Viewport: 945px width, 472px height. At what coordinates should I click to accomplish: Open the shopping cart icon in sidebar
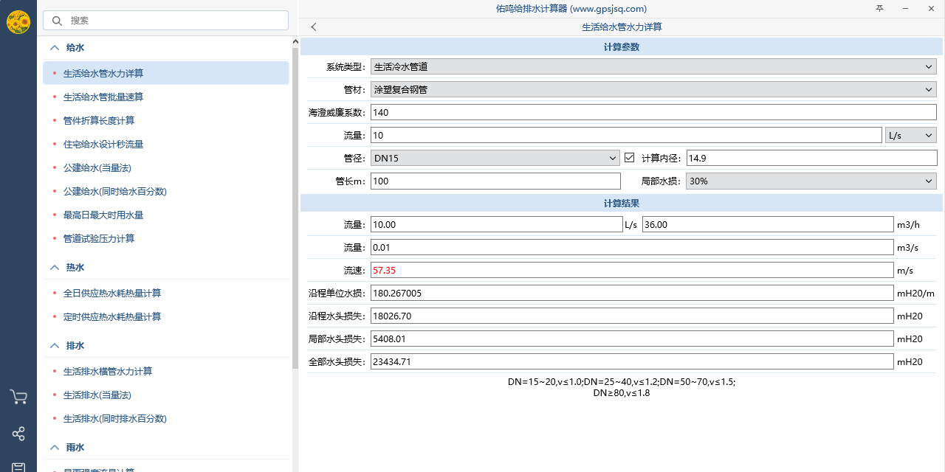[x=18, y=398]
